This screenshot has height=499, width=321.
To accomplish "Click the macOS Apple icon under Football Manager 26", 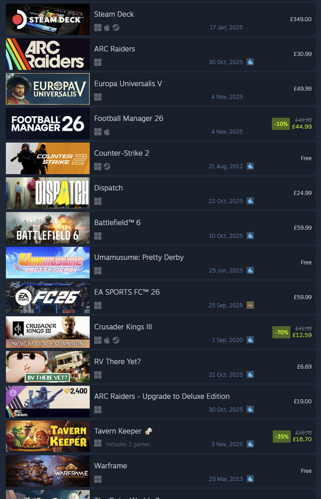I will point(107,132).
